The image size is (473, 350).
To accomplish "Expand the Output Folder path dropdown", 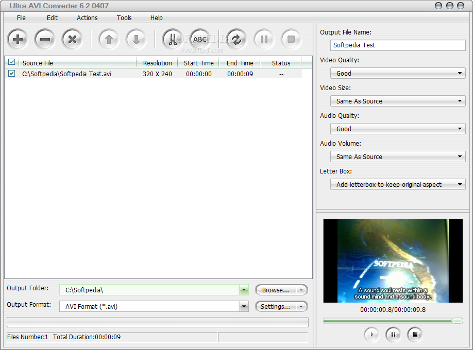I will click(244, 290).
